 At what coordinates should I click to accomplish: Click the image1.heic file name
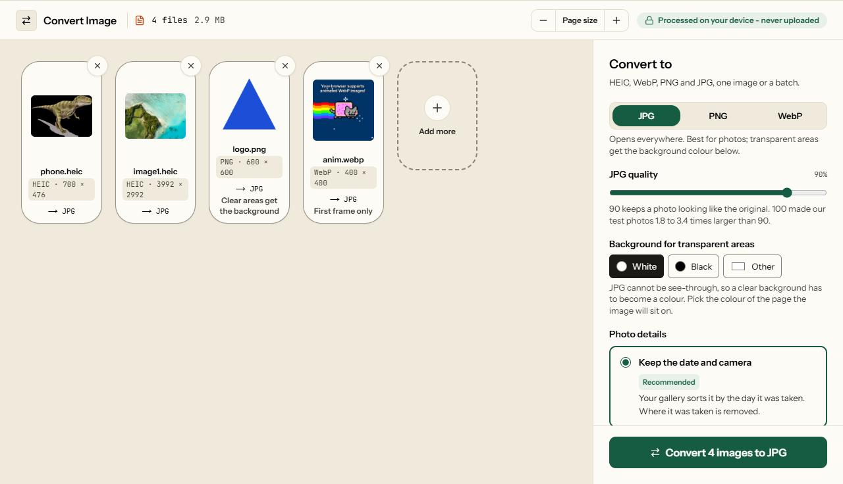click(155, 172)
